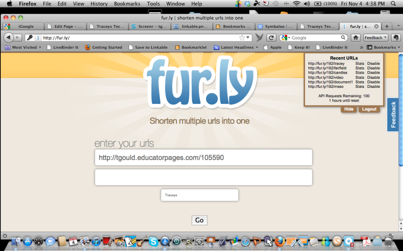Open a new tab with plus button
Viewport: 403px width, 251px height.
tap(386, 26)
